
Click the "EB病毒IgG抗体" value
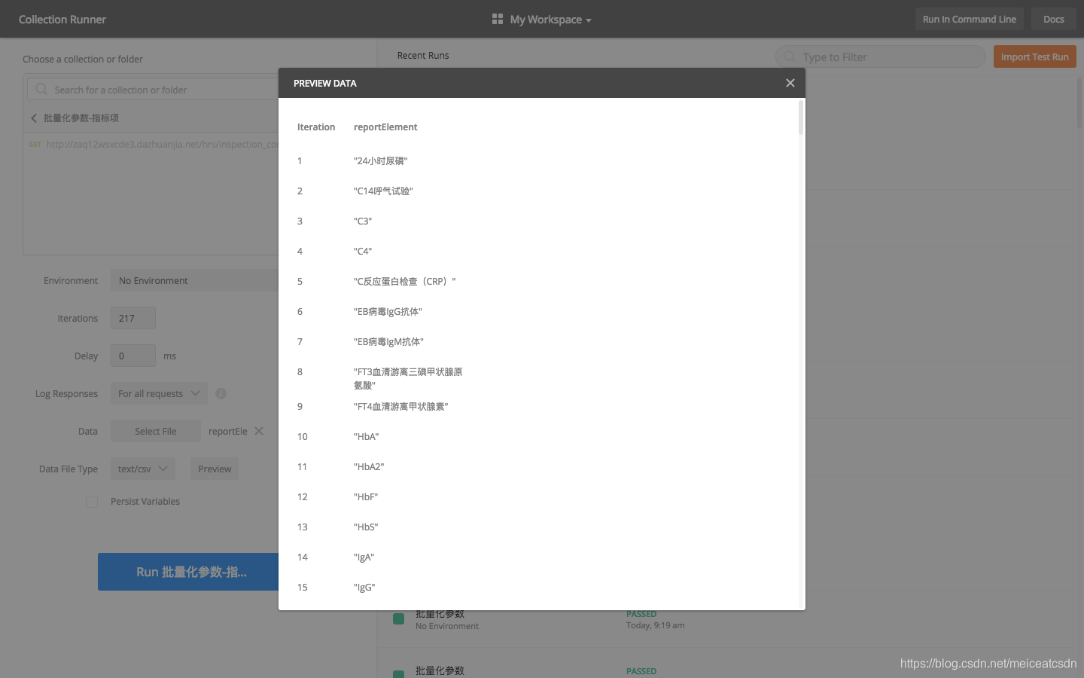388,311
